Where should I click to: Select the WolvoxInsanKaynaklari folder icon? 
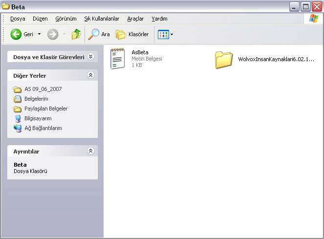(x=224, y=60)
